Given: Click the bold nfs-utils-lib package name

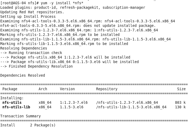Looking at the screenshot, I should [16, 107].
